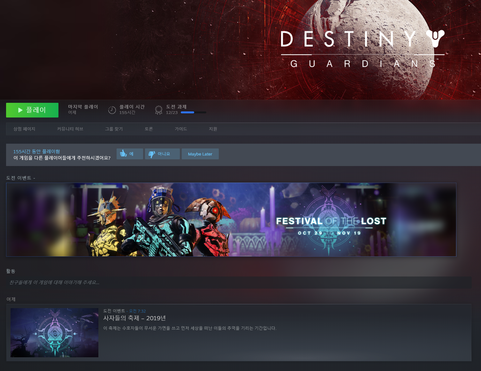The height and width of the screenshot is (371, 481).
Task: Click the 예 thumbs-up recommend button
Action: pos(130,154)
